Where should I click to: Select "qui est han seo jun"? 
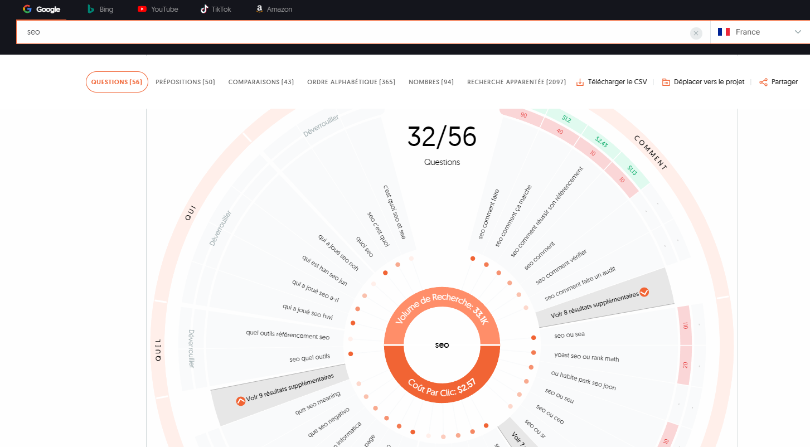[x=324, y=271]
